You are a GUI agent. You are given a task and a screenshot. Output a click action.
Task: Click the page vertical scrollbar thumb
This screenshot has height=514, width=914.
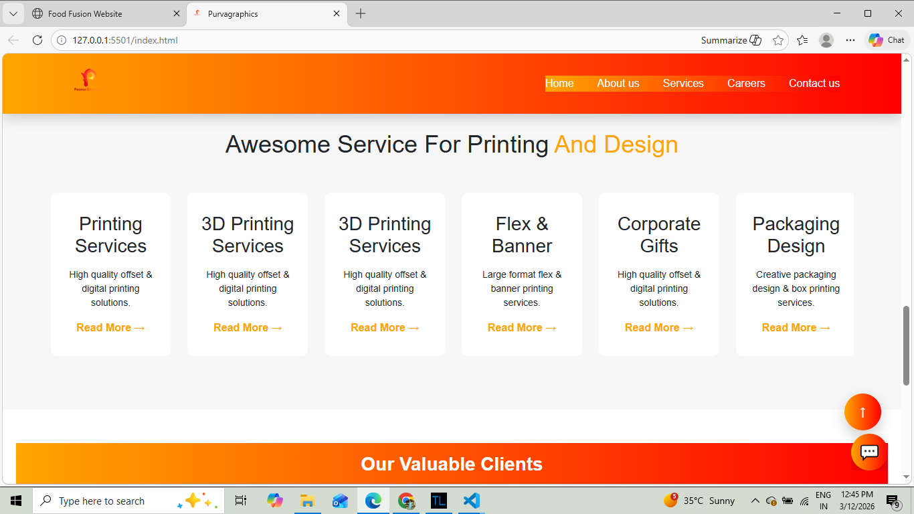(907, 345)
